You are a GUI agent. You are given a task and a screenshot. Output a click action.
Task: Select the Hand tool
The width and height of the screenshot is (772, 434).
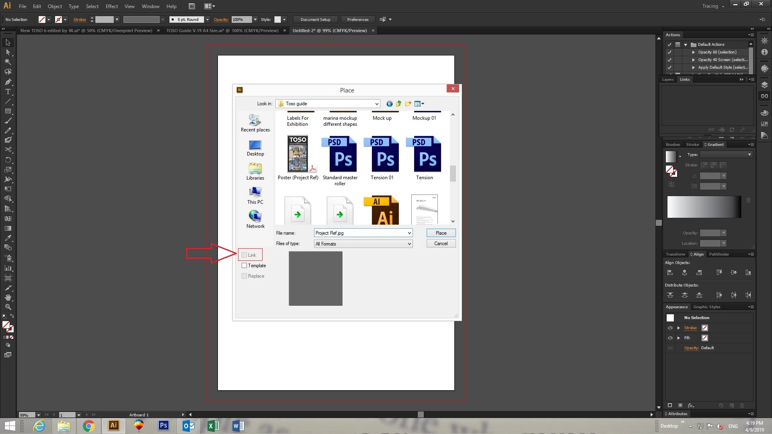coord(8,297)
